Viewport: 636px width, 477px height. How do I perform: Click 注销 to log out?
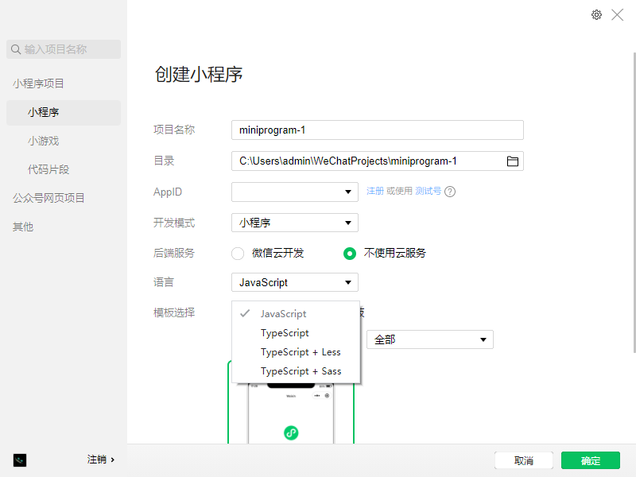[x=101, y=460]
